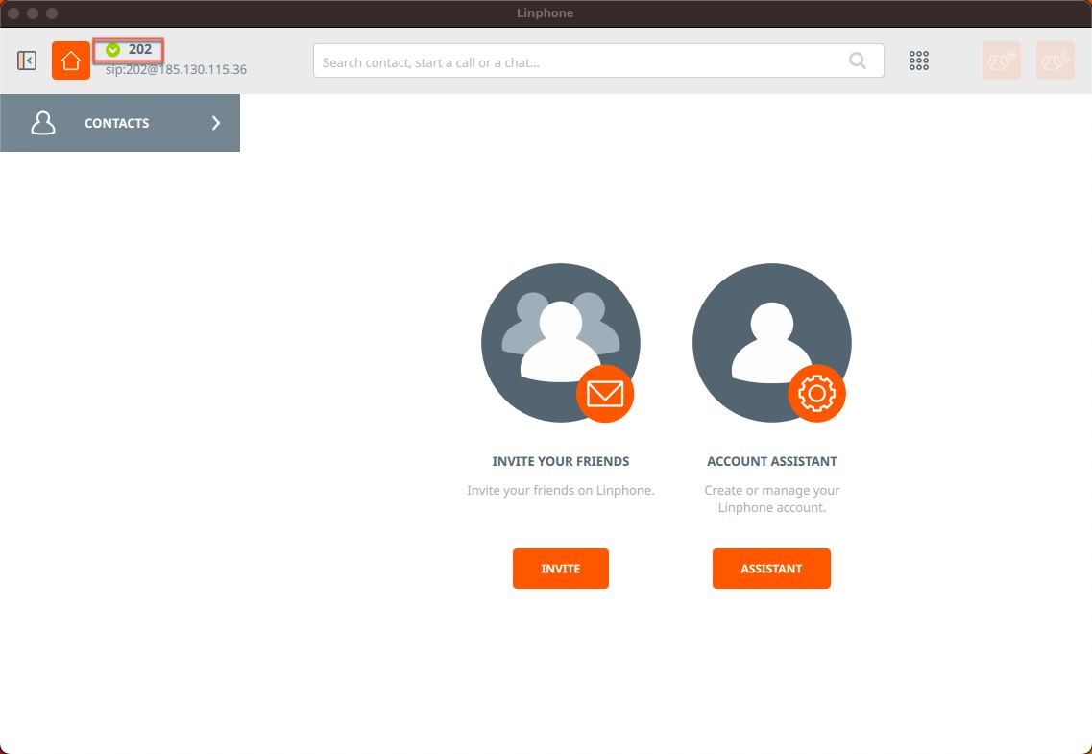This screenshot has width=1092, height=754.
Task: Click the orange gear badge icon
Action: click(x=816, y=394)
